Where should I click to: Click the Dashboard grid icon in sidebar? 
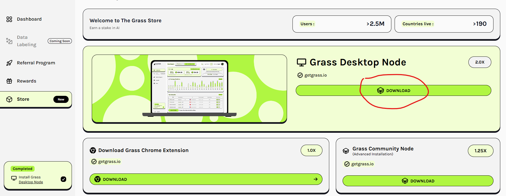pyautogui.click(x=9, y=19)
